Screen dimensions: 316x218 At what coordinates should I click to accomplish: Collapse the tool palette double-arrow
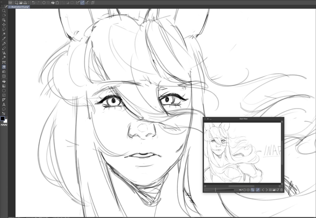point(2,2)
